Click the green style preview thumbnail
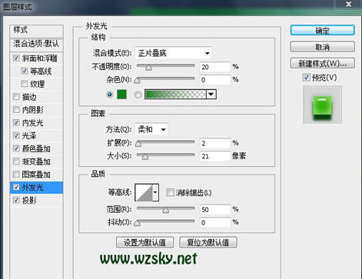The width and height of the screenshot is (362, 279). pyautogui.click(x=322, y=105)
